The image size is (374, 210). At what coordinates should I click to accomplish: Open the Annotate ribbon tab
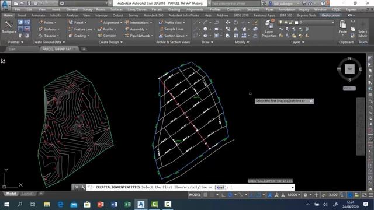38,15
